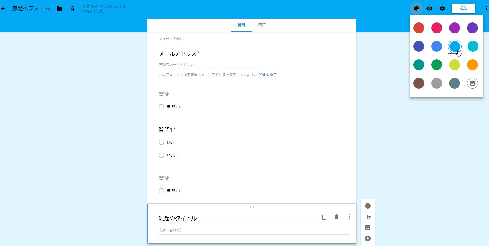The width and height of the screenshot is (489, 246).
Task: Click the 送信 button
Action: click(464, 8)
